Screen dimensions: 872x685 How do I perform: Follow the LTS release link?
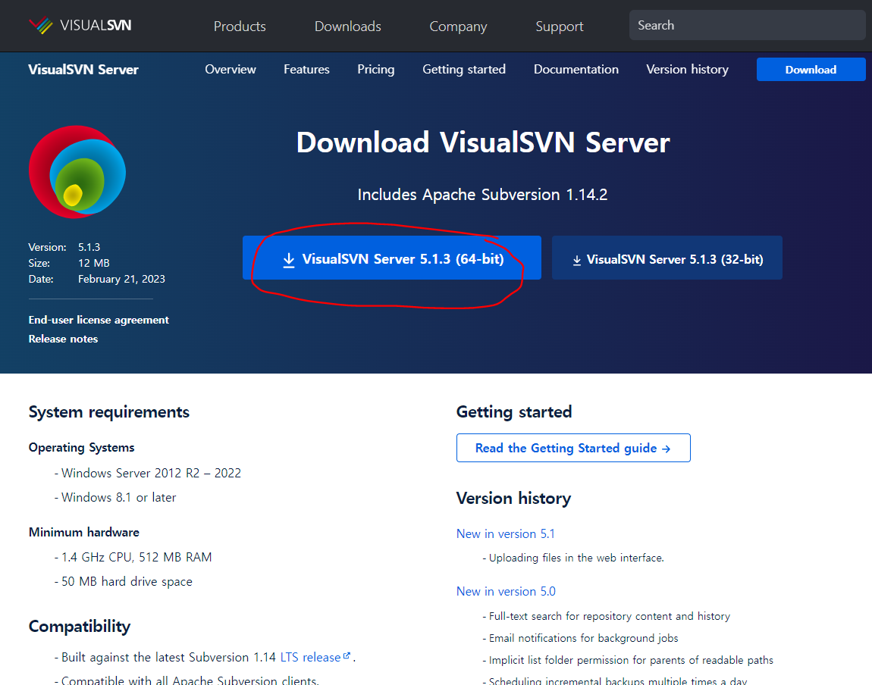coord(310,657)
